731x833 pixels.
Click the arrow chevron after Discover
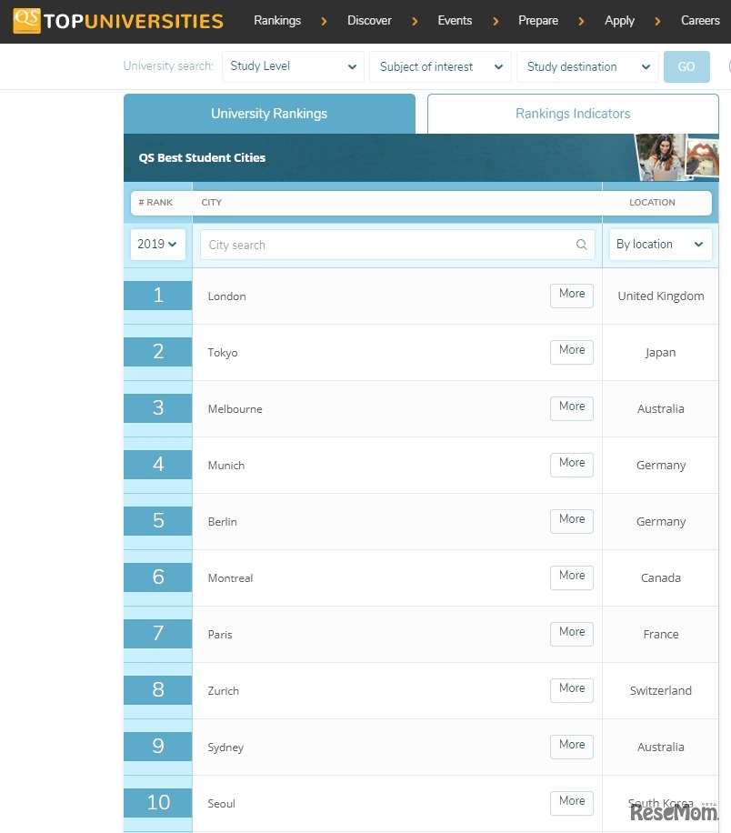pyautogui.click(x=415, y=21)
